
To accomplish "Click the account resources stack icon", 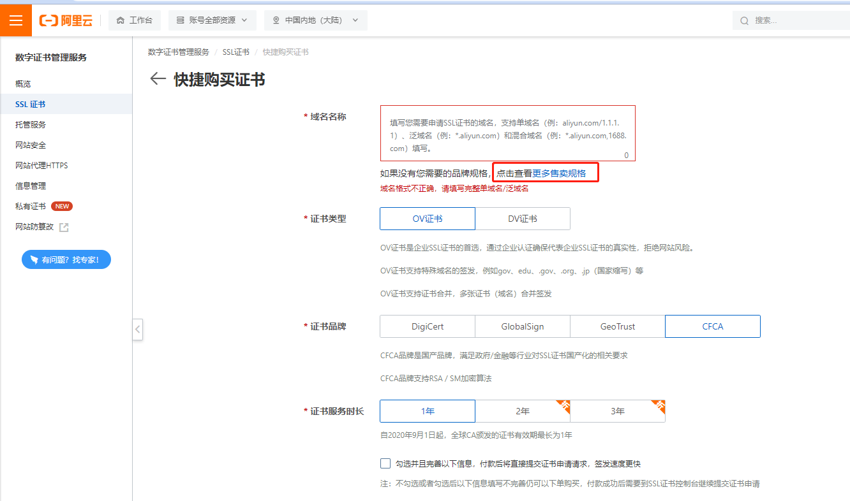I will (181, 20).
